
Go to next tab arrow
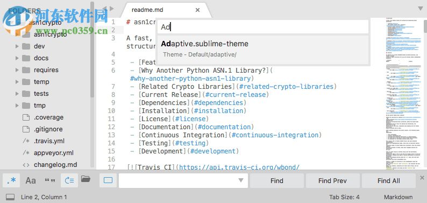click(x=112, y=9)
